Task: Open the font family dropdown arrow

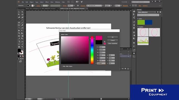Action: pos(103,6)
